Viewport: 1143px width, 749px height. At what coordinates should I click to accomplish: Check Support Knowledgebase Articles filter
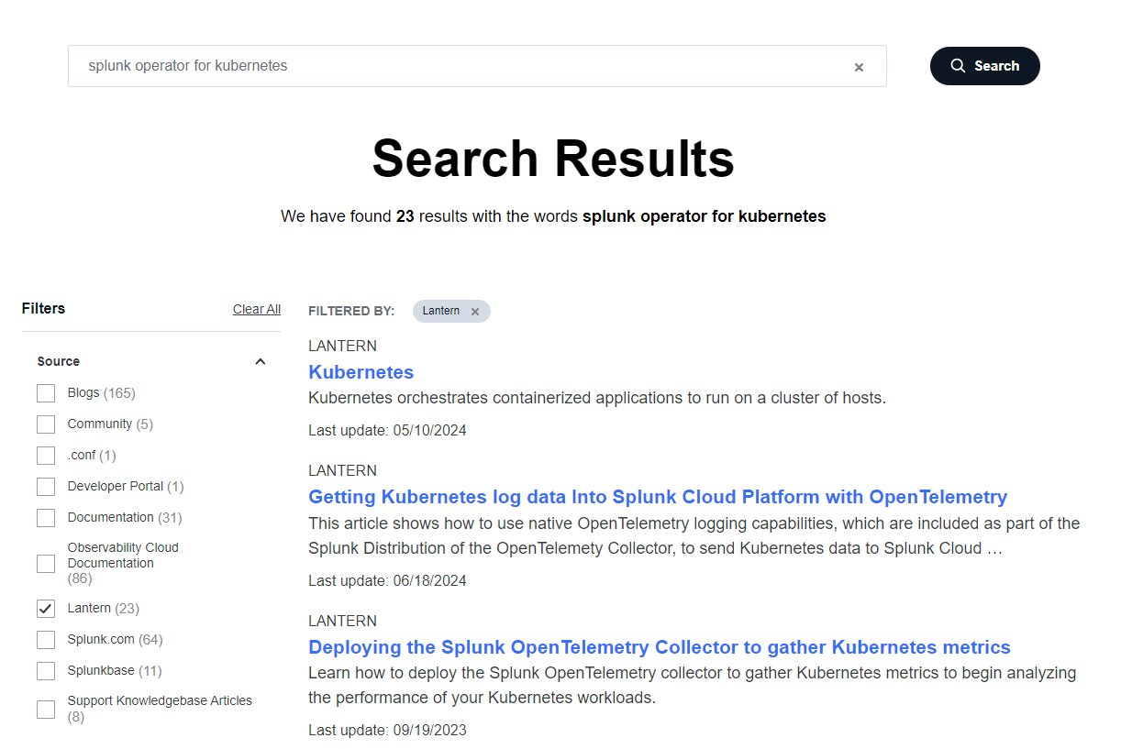[46, 710]
